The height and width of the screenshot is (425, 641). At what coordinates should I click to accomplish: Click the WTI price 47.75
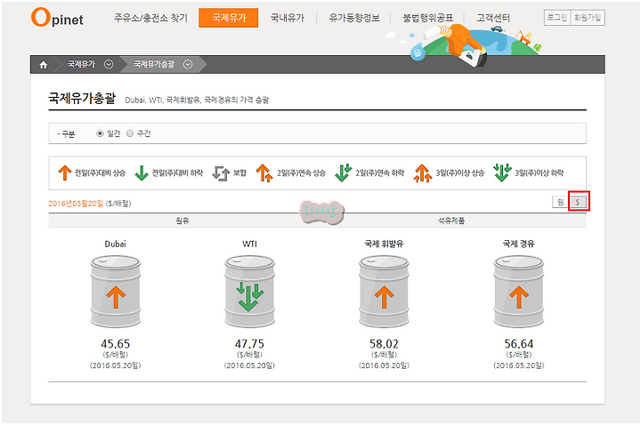click(249, 344)
